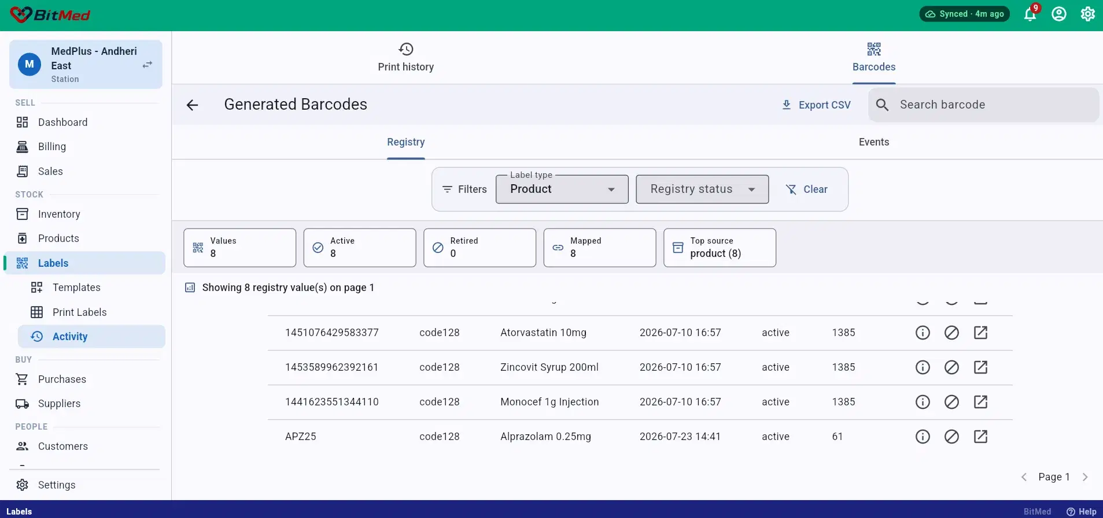
Task: Open Barcodes tab
Action: coord(873,58)
